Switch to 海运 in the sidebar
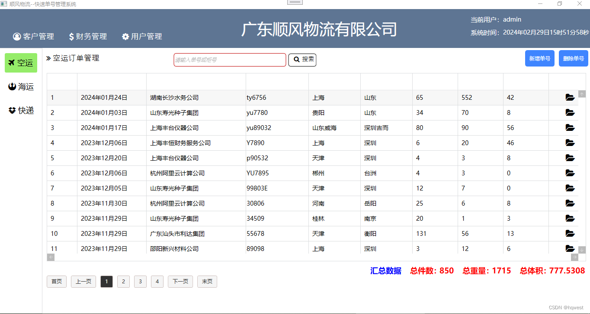The height and width of the screenshot is (314, 590). [21, 87]
